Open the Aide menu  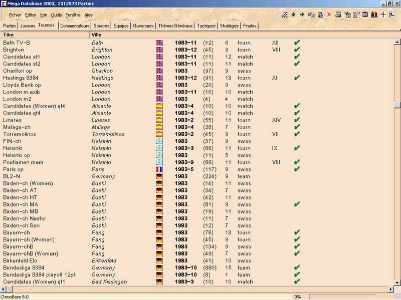[89, 15]
